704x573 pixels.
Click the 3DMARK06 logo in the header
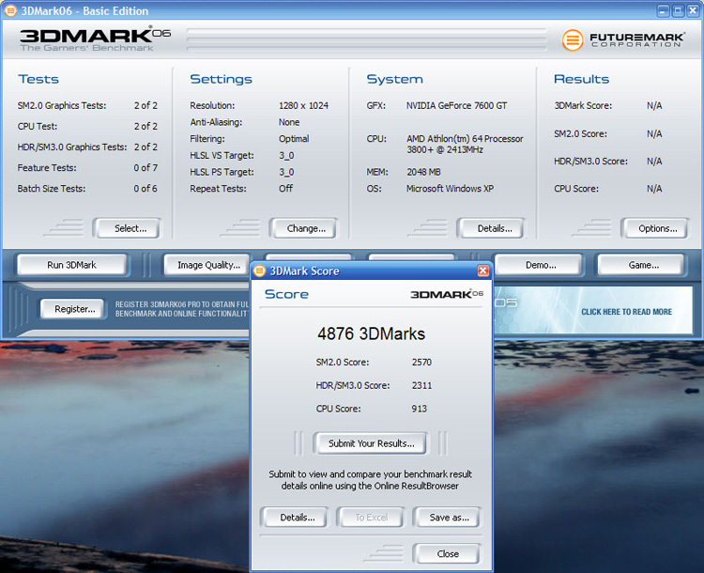tap(95, 39)
